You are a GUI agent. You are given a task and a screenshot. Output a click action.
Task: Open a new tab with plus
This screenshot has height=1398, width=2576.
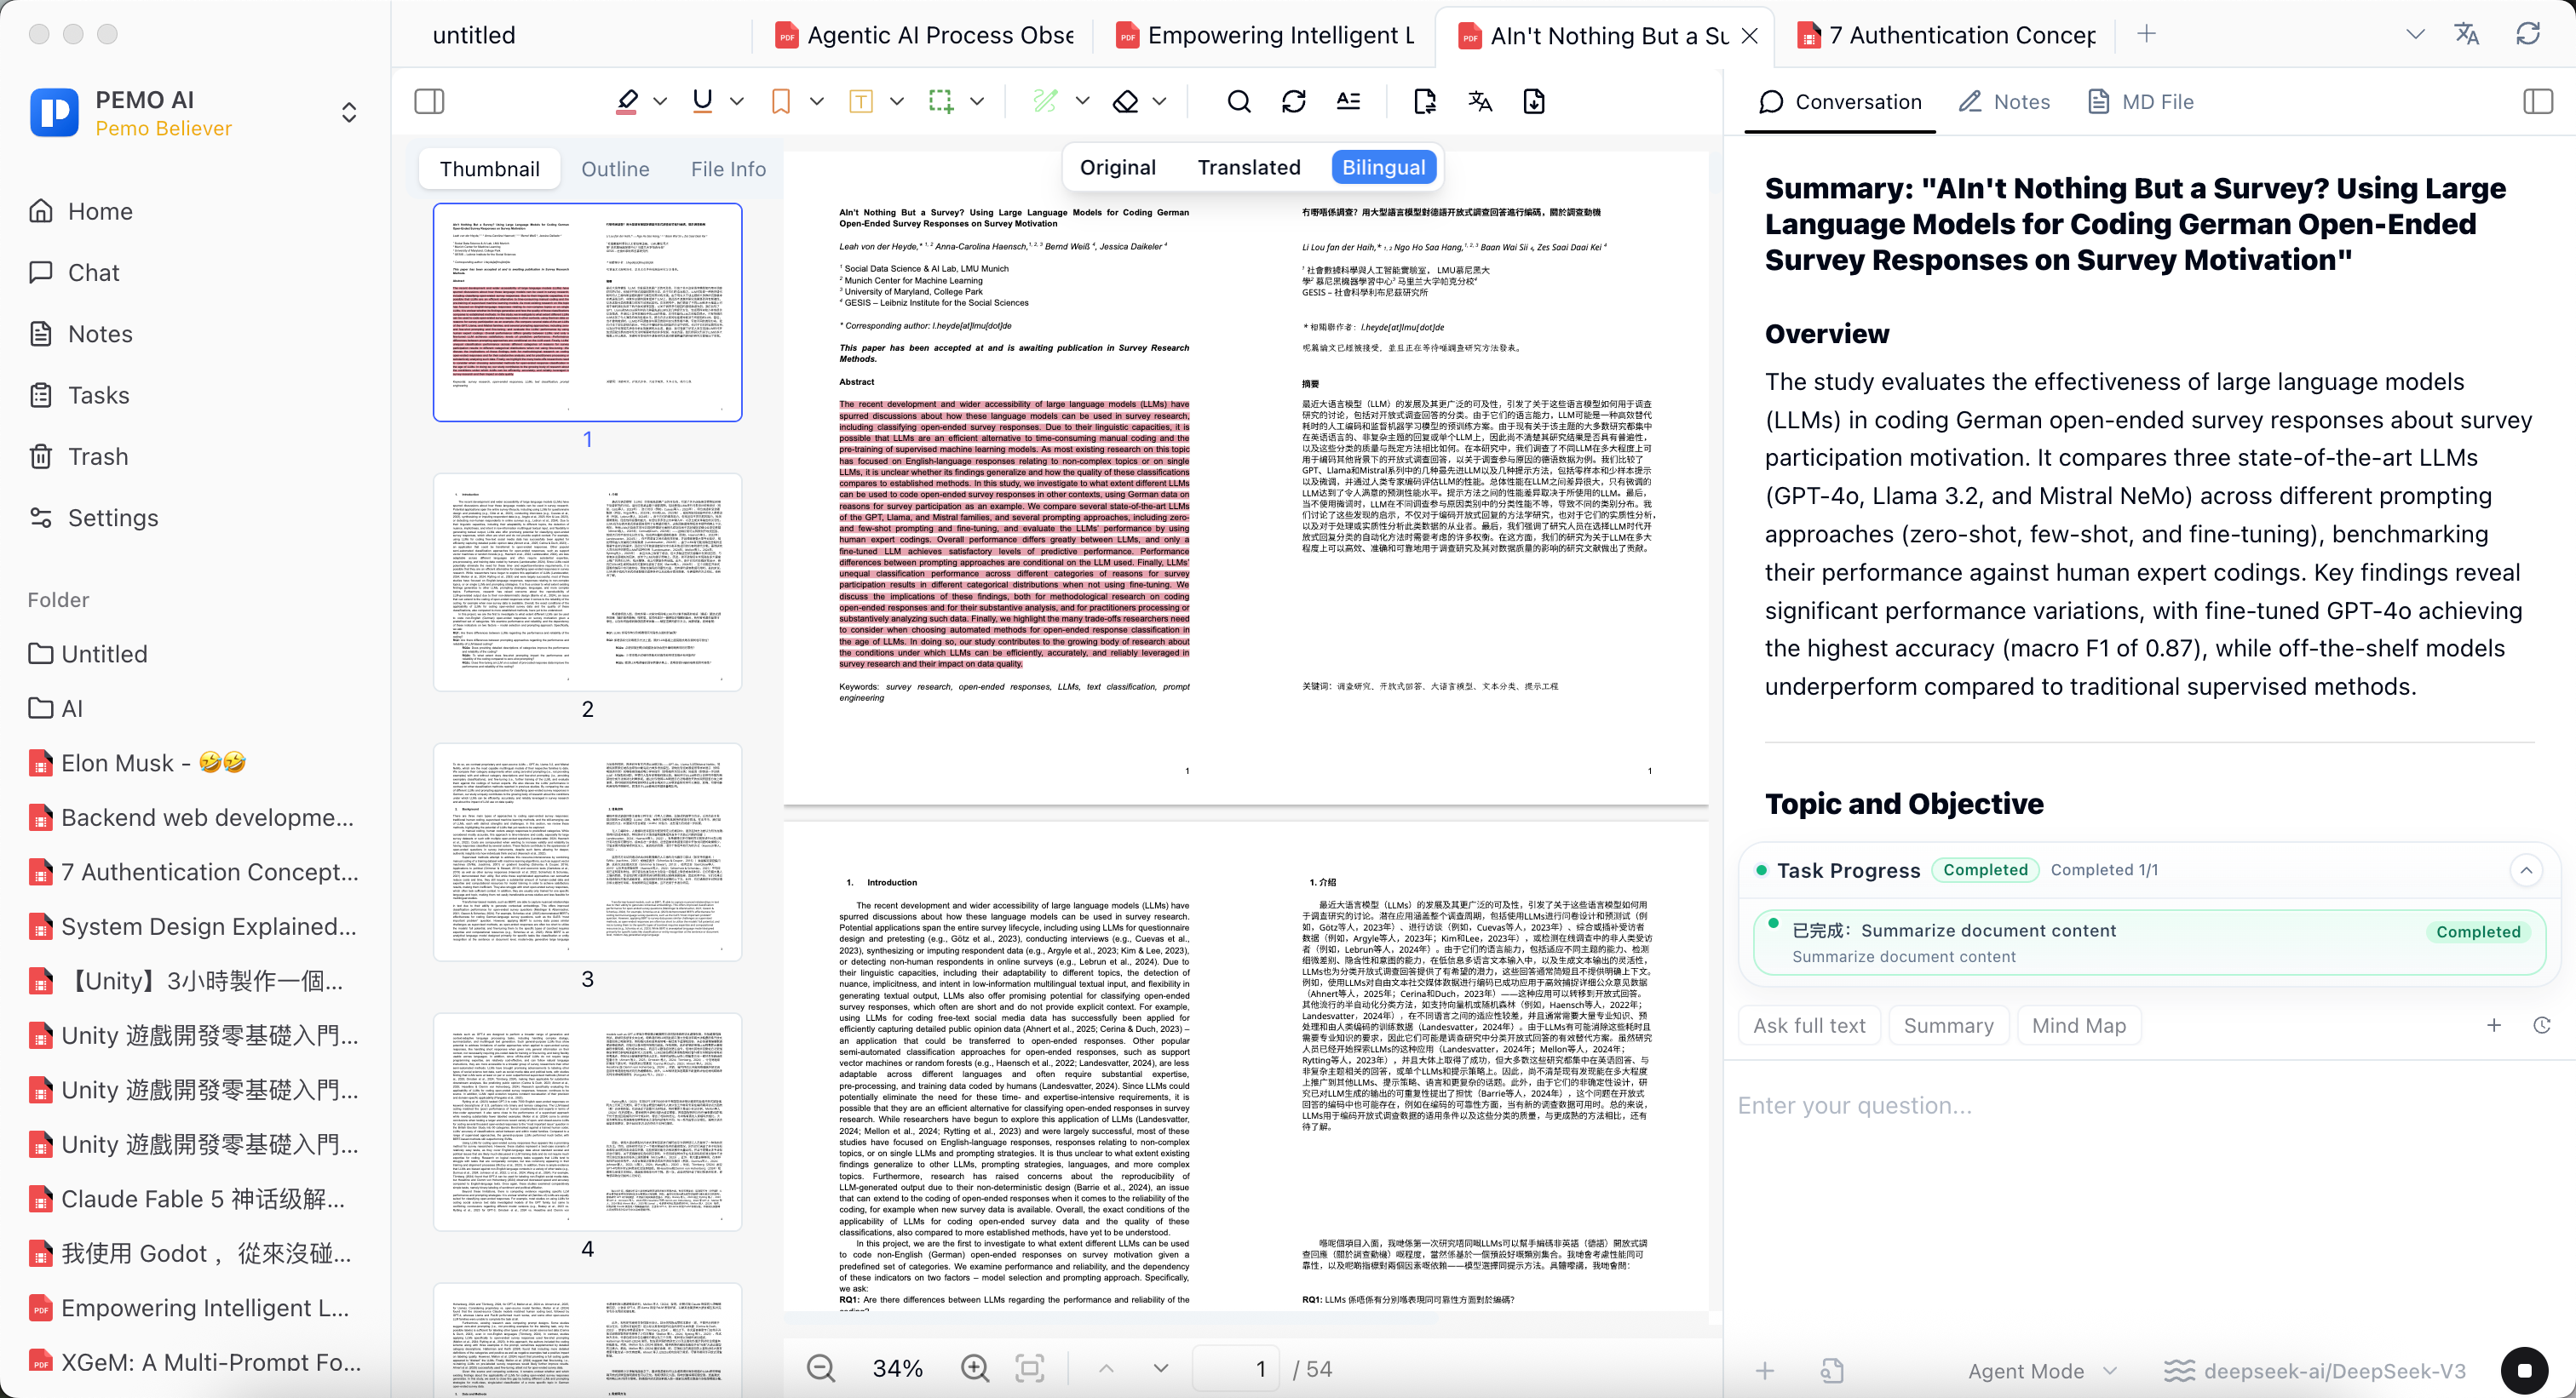(x=2147, y=34)
